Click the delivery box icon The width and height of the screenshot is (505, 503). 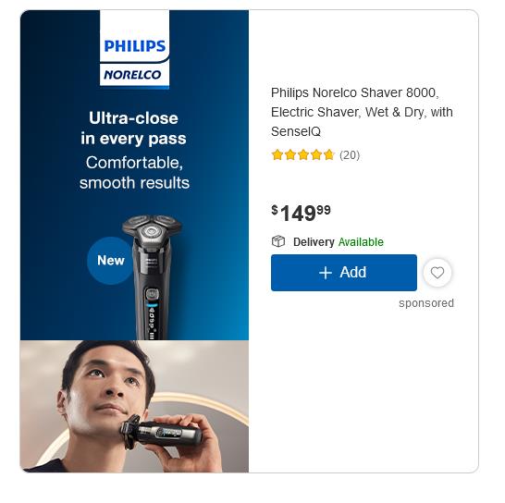point(278,241)
